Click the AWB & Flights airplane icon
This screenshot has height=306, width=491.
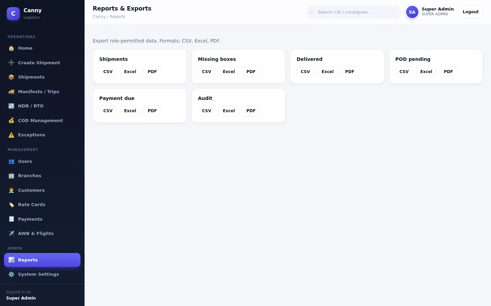(11, 234)
